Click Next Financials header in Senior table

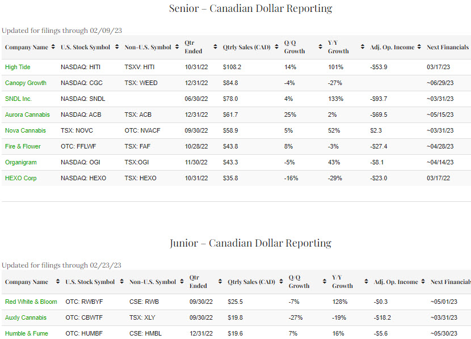point(448,47)
